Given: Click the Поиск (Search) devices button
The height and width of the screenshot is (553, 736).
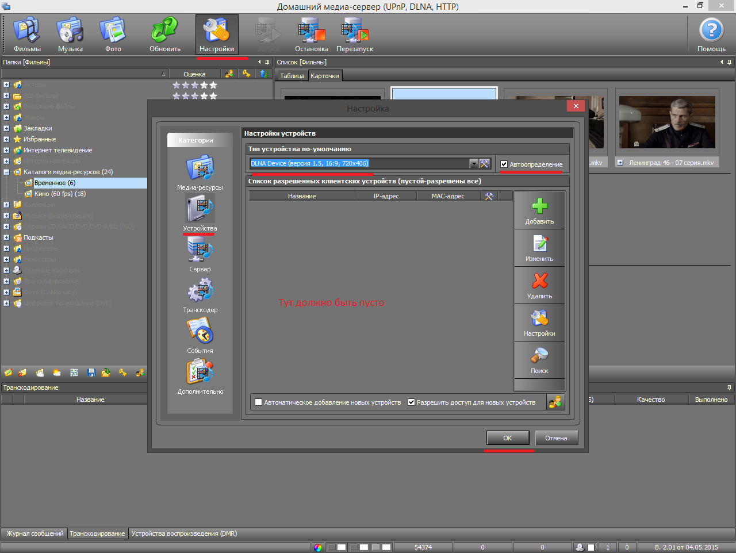Looking at the screenshot, I should pos(539,360).
